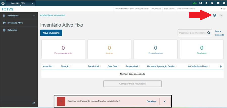This screenshot has height=108, width=227.
Task: Click Super Usuário label in header
Action: pyautogui.click(x=169, y=9)
